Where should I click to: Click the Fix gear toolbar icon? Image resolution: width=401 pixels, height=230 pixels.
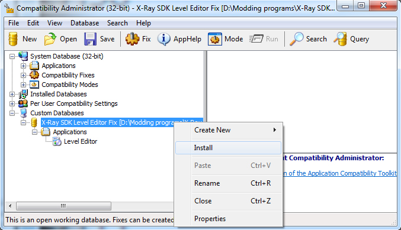132,39
